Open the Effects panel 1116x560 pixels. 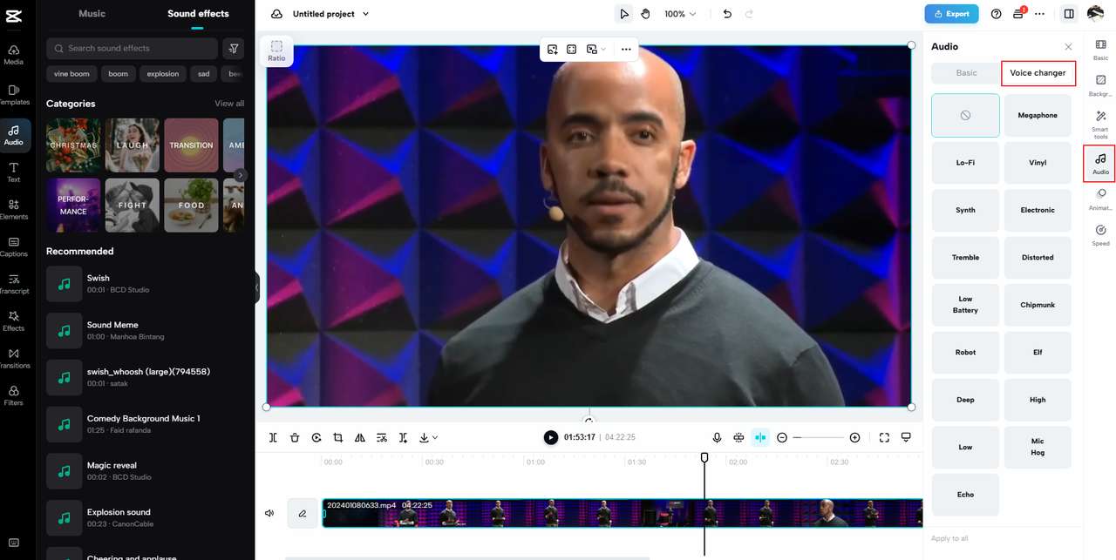point(14,321)
